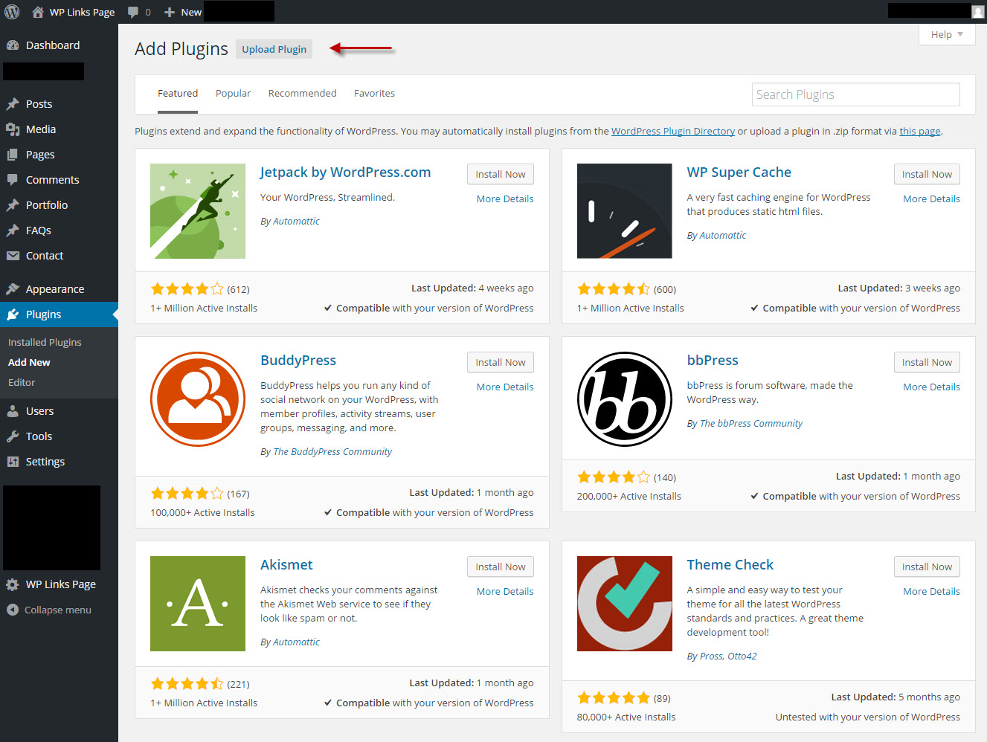Select Add New submenu item
987x742 pixels.
click(x=29, y=362)
